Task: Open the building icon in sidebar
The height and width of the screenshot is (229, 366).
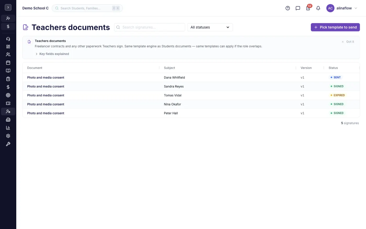Action: pyautogui.click(x=8, y=120)
